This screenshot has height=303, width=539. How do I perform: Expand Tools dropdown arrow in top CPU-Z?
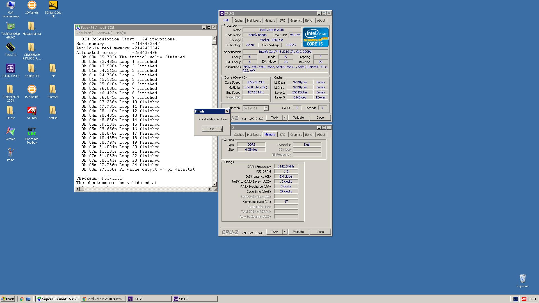pyautogui.click(x=285, y=118)
